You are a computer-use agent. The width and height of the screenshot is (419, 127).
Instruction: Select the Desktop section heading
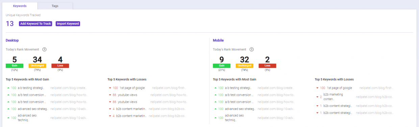click(12, 40)
